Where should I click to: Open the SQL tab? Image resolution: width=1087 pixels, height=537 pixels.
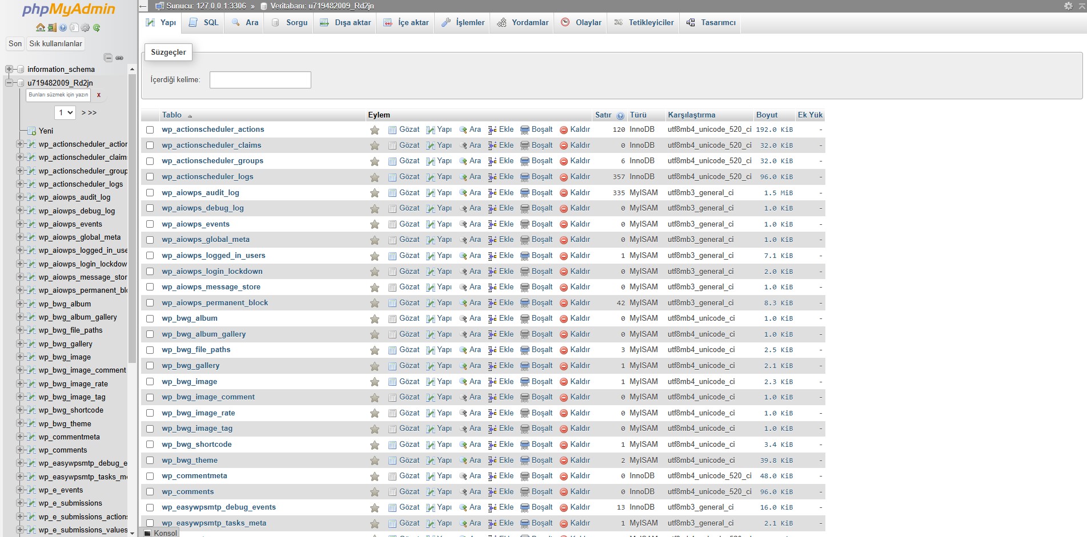(204, 23)
